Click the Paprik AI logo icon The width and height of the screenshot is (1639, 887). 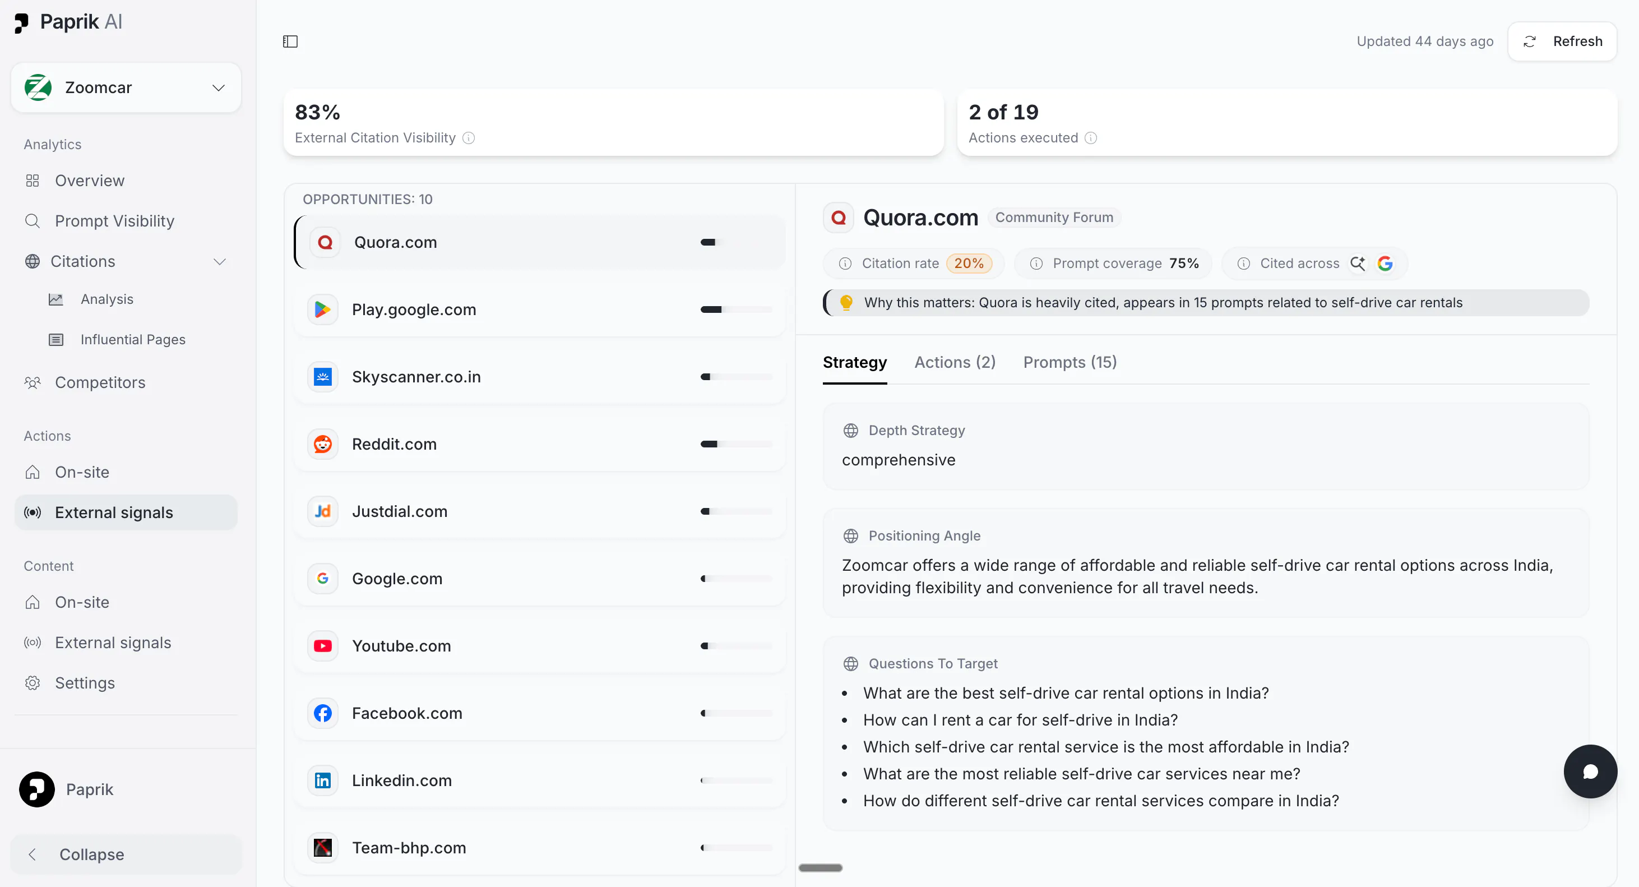click(21, 23)
